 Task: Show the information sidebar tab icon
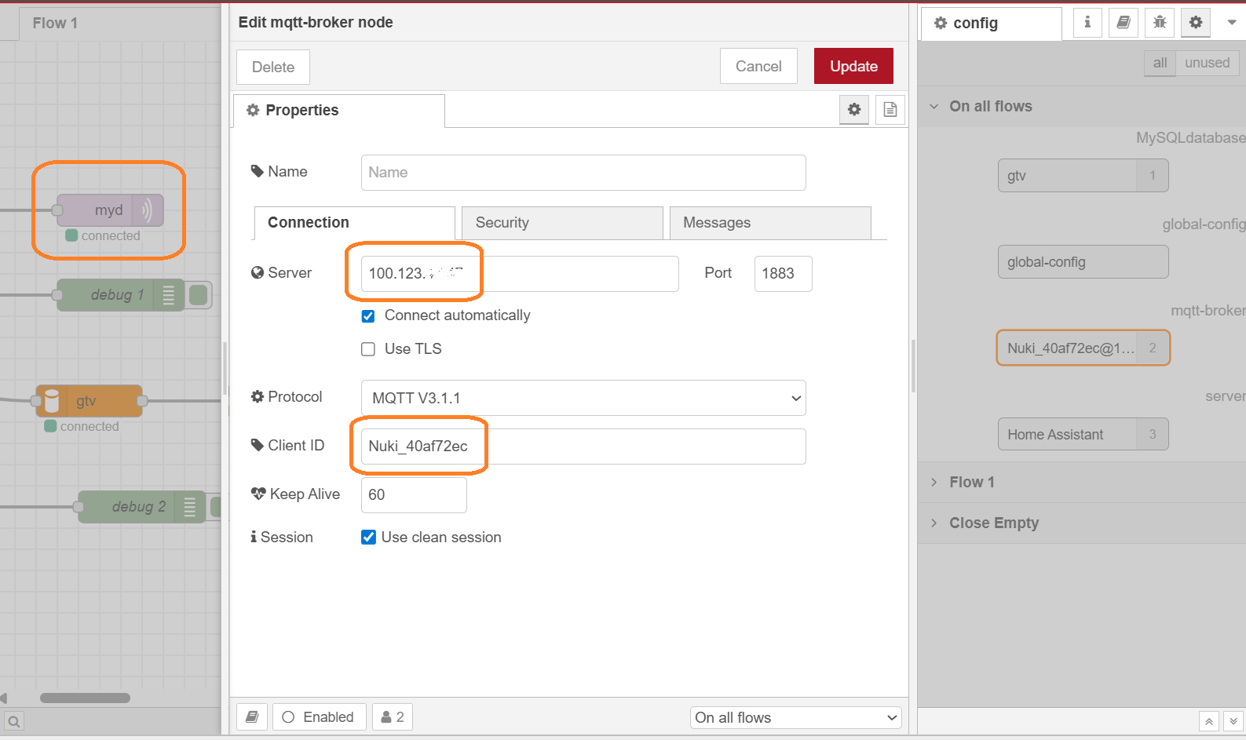pyautogui.click(x=1087, y=23)
